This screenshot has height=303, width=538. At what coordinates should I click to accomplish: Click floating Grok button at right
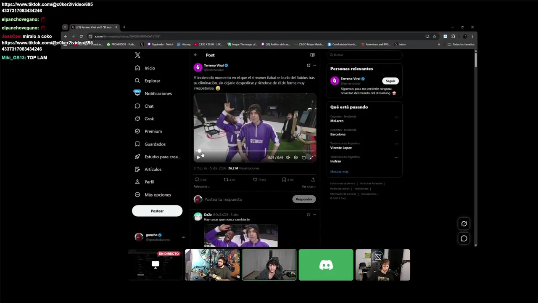click(x=464, y=224)
